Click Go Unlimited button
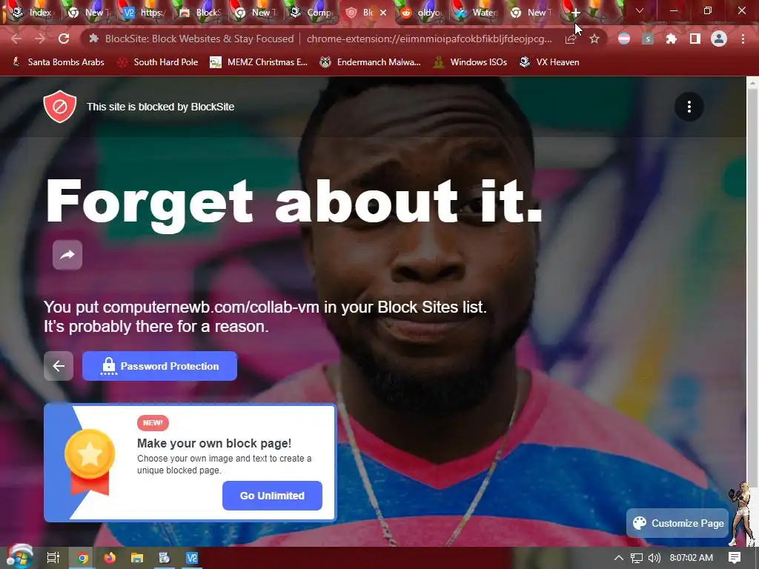The width and height of the screenshot is (759, 569). 272,496
